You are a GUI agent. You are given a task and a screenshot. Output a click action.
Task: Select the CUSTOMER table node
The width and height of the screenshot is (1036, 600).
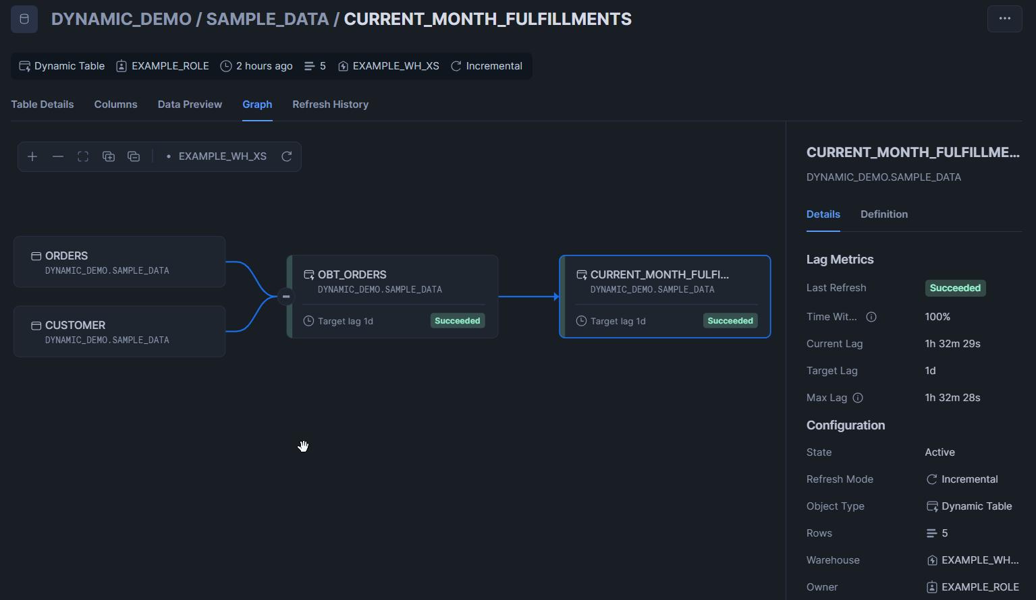pyautogui.click(x=119, y=332)
